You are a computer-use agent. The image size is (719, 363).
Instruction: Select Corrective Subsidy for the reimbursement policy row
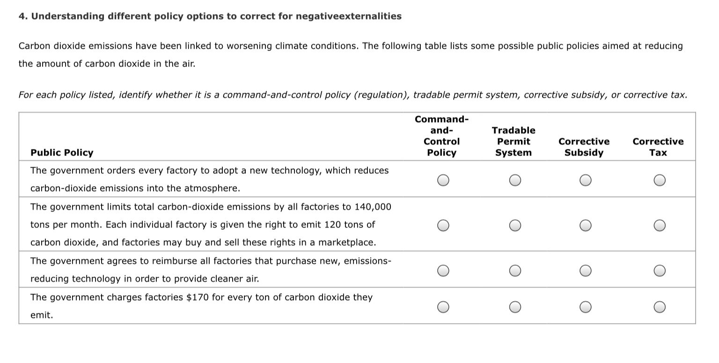click(586, 270)
